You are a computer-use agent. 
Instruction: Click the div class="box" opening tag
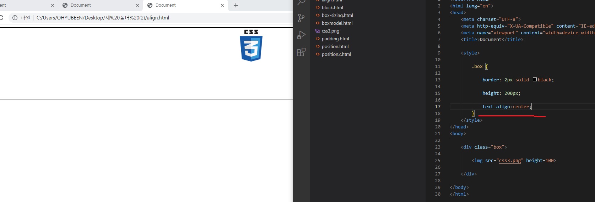(484, 147)
